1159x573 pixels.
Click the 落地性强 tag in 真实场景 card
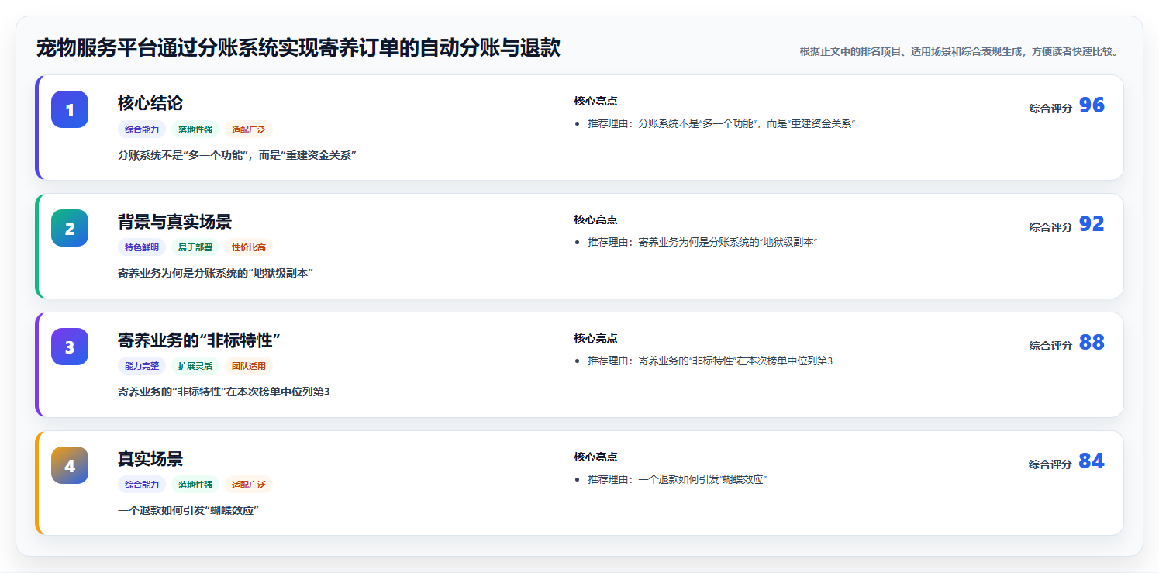coord(195,485)
